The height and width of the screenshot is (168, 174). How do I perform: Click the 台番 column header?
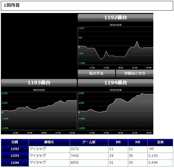point(15,142)
